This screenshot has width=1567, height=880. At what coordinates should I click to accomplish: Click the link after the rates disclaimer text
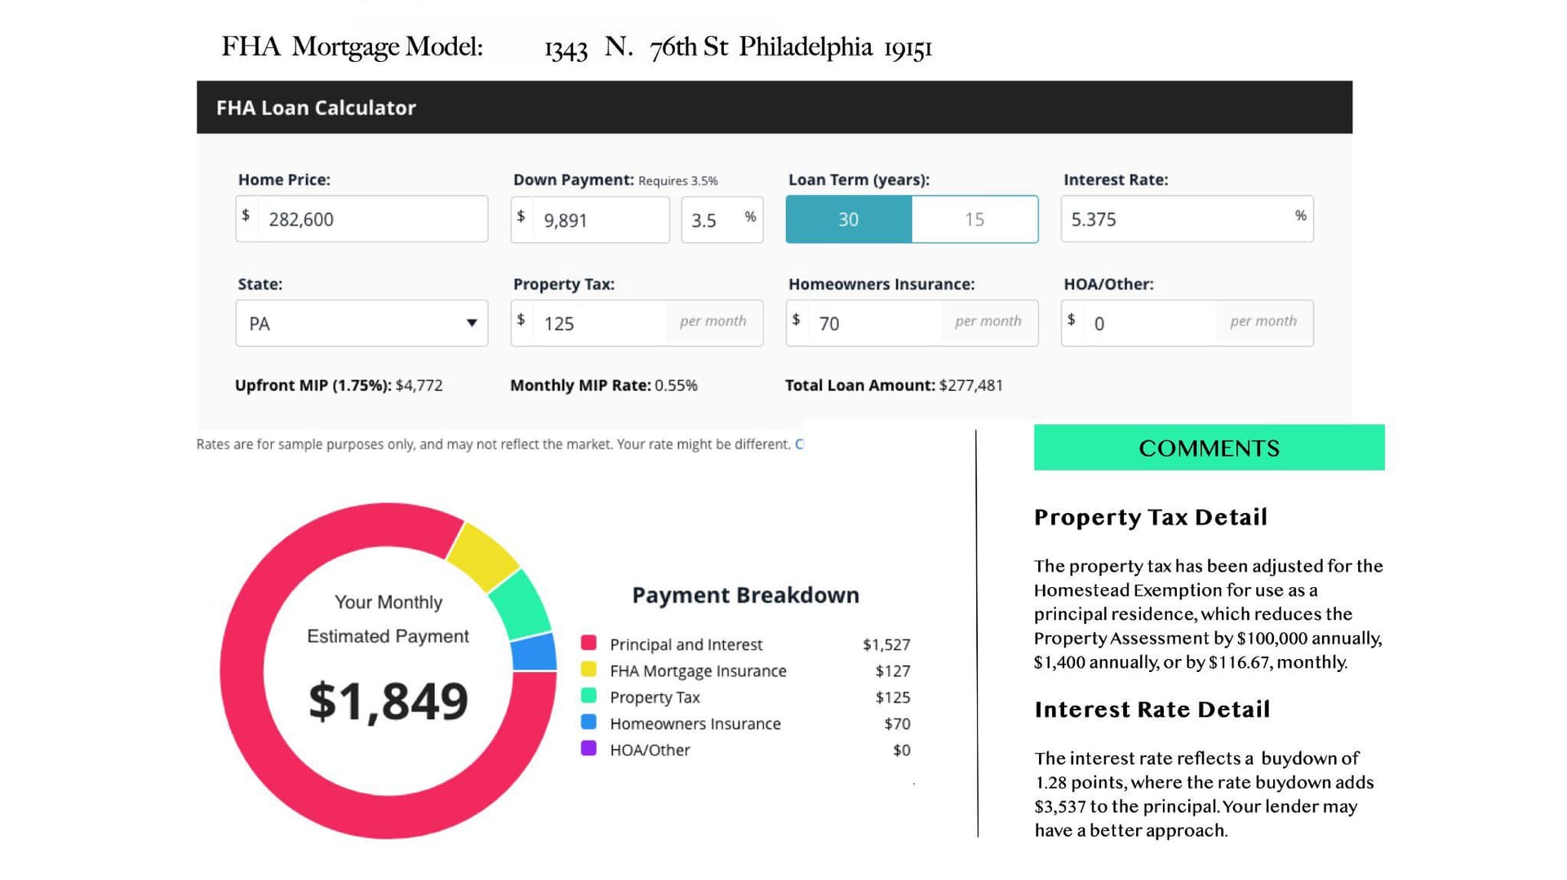tap(799, 444)
